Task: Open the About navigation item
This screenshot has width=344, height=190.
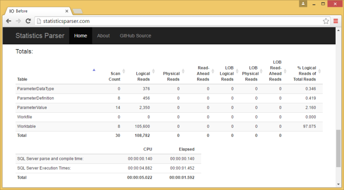Action: click(103, 35)
